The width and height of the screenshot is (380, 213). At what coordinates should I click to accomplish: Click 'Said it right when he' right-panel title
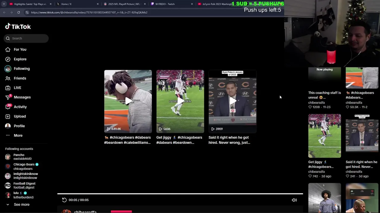coord(362,164)
